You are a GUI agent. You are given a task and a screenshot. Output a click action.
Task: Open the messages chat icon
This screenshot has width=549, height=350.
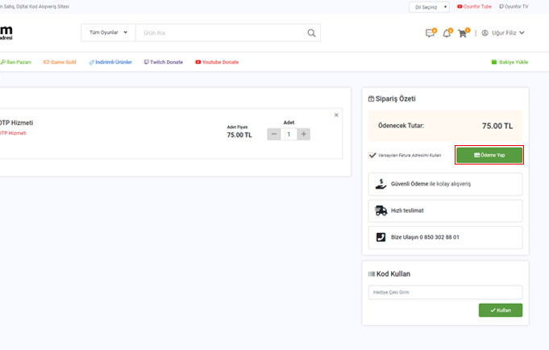430,33
